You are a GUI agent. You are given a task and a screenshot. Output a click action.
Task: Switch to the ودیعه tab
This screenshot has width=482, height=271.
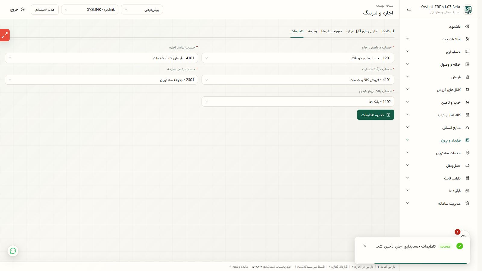[x=312, y=31]
